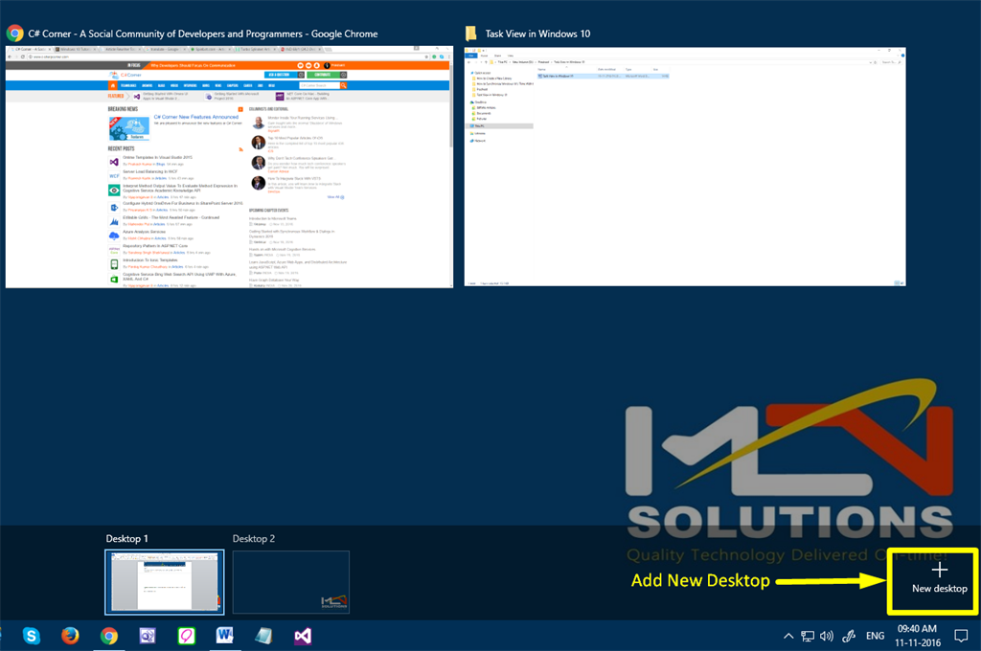Click the 'Desktop 1' label

[127, 538]
